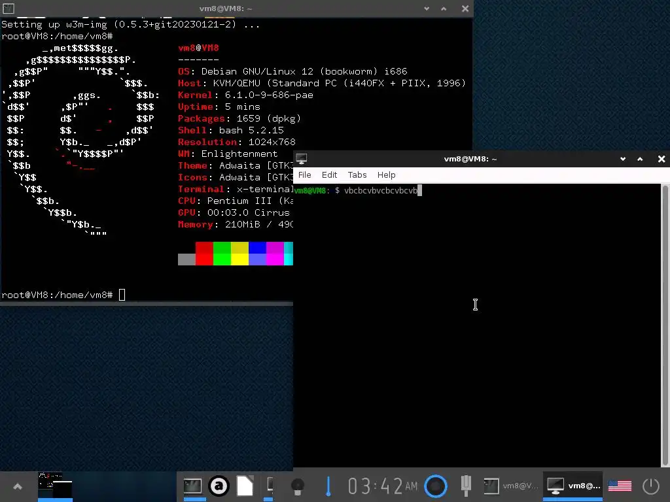Click the green color block in neofetch output
The image size is (670, 502).
point(222,254)
